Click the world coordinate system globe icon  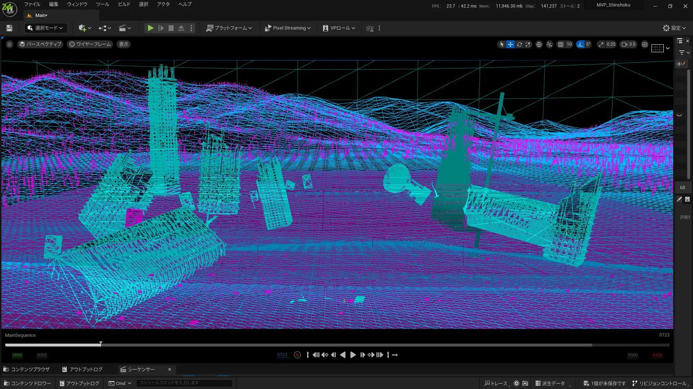(539, 44)
